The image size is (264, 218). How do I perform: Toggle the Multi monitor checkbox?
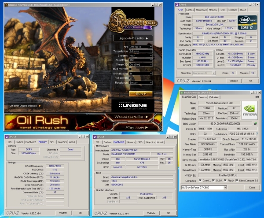point(130,69)
